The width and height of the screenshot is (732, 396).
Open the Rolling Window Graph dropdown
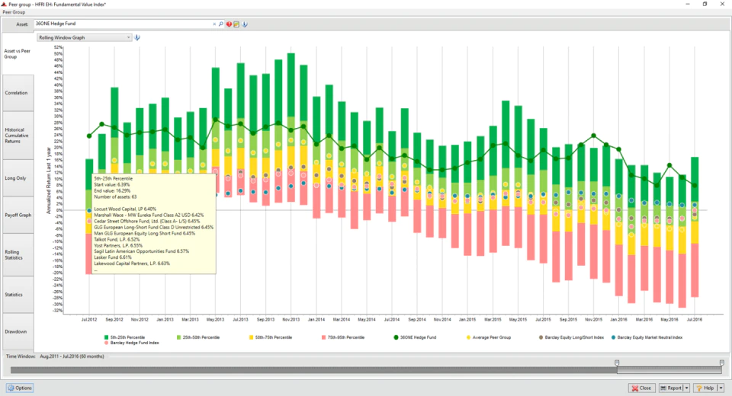[x=85, y=38]
